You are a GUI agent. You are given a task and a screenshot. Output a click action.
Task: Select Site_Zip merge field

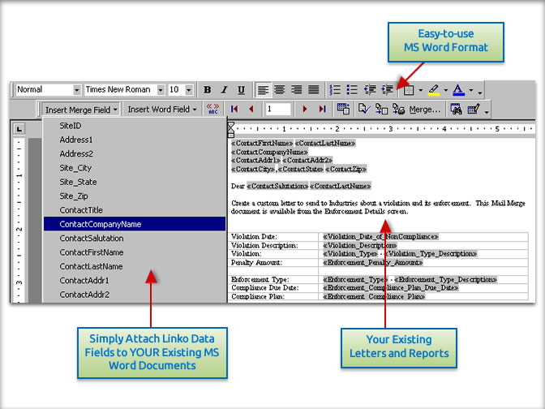[x=135, y=196]
